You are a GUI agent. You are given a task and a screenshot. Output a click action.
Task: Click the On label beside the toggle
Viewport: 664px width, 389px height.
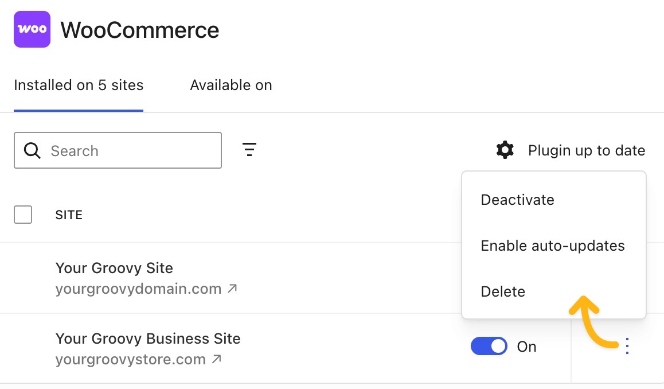(526, 347)
